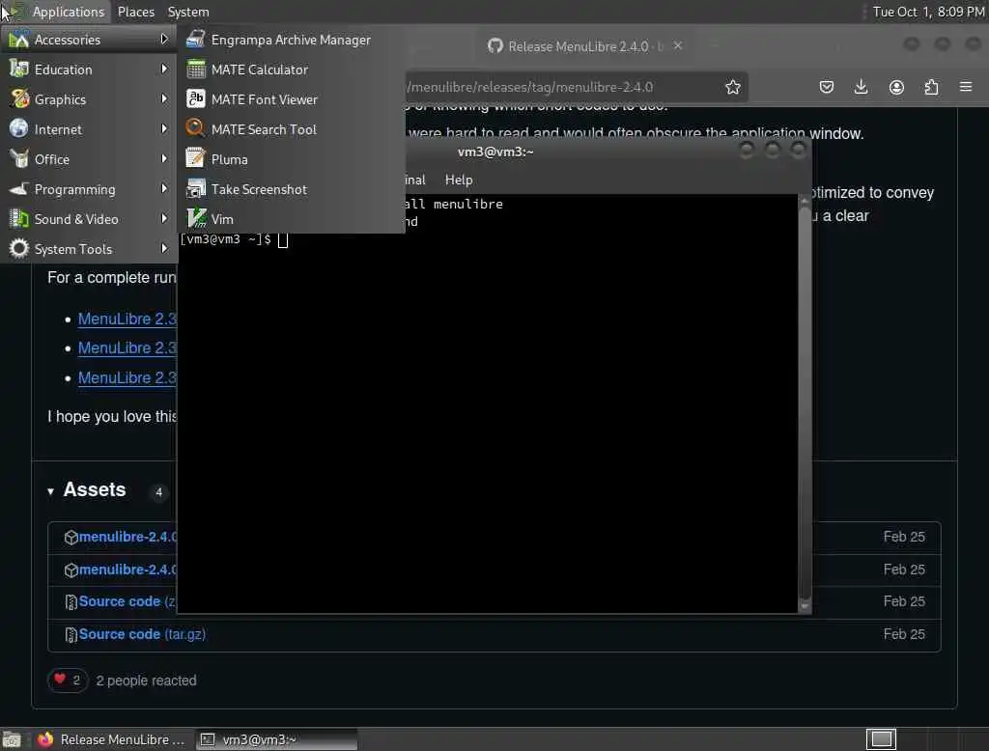Open Pluma text editor
The image size is (989, 751).
pyautogui.click(x=291, y=159)
